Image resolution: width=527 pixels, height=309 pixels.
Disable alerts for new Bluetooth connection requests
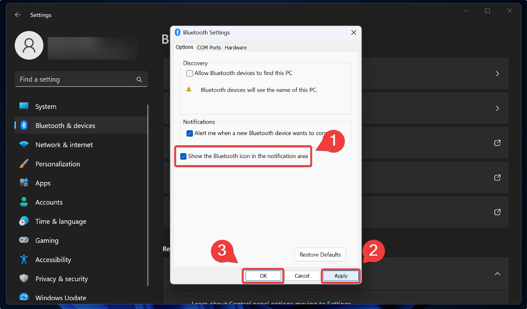[190, 133]
